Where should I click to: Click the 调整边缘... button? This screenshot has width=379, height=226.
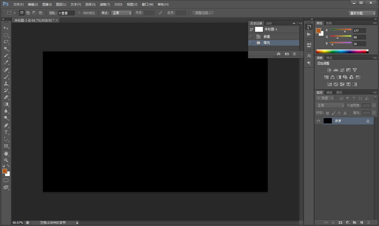coord(203,13)
